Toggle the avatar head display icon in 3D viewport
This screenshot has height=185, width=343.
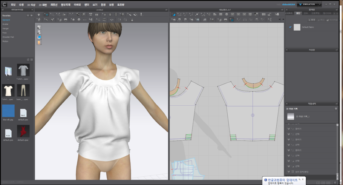[39, 43]
